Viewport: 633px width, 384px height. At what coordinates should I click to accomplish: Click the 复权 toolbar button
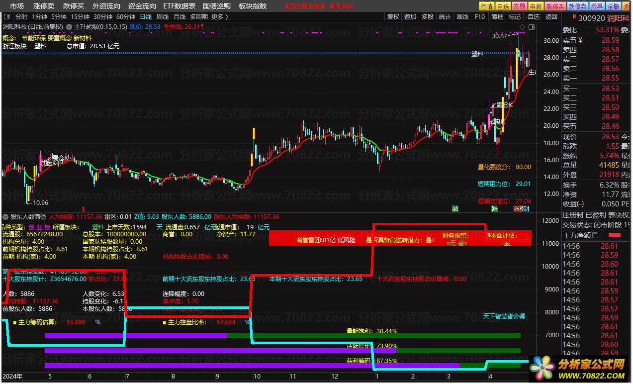click(x=393, y=16)
